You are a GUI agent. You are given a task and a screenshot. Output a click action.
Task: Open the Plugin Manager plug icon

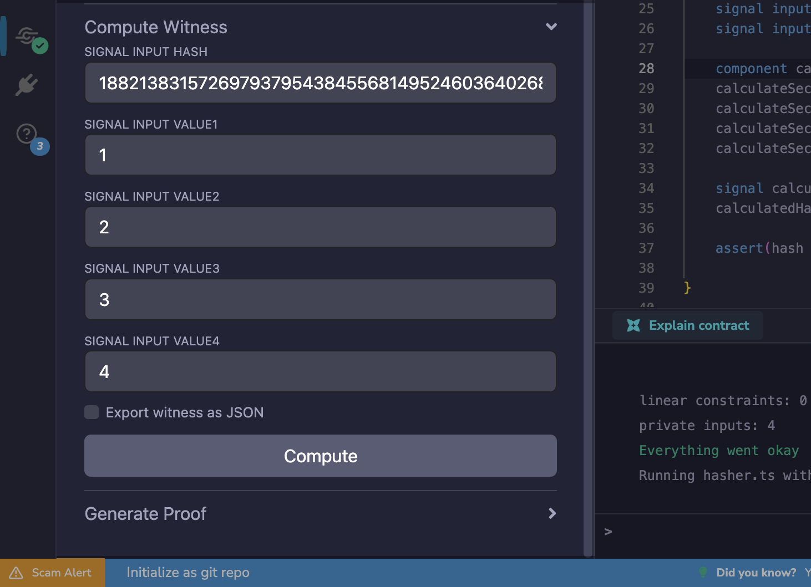(27, 85)
